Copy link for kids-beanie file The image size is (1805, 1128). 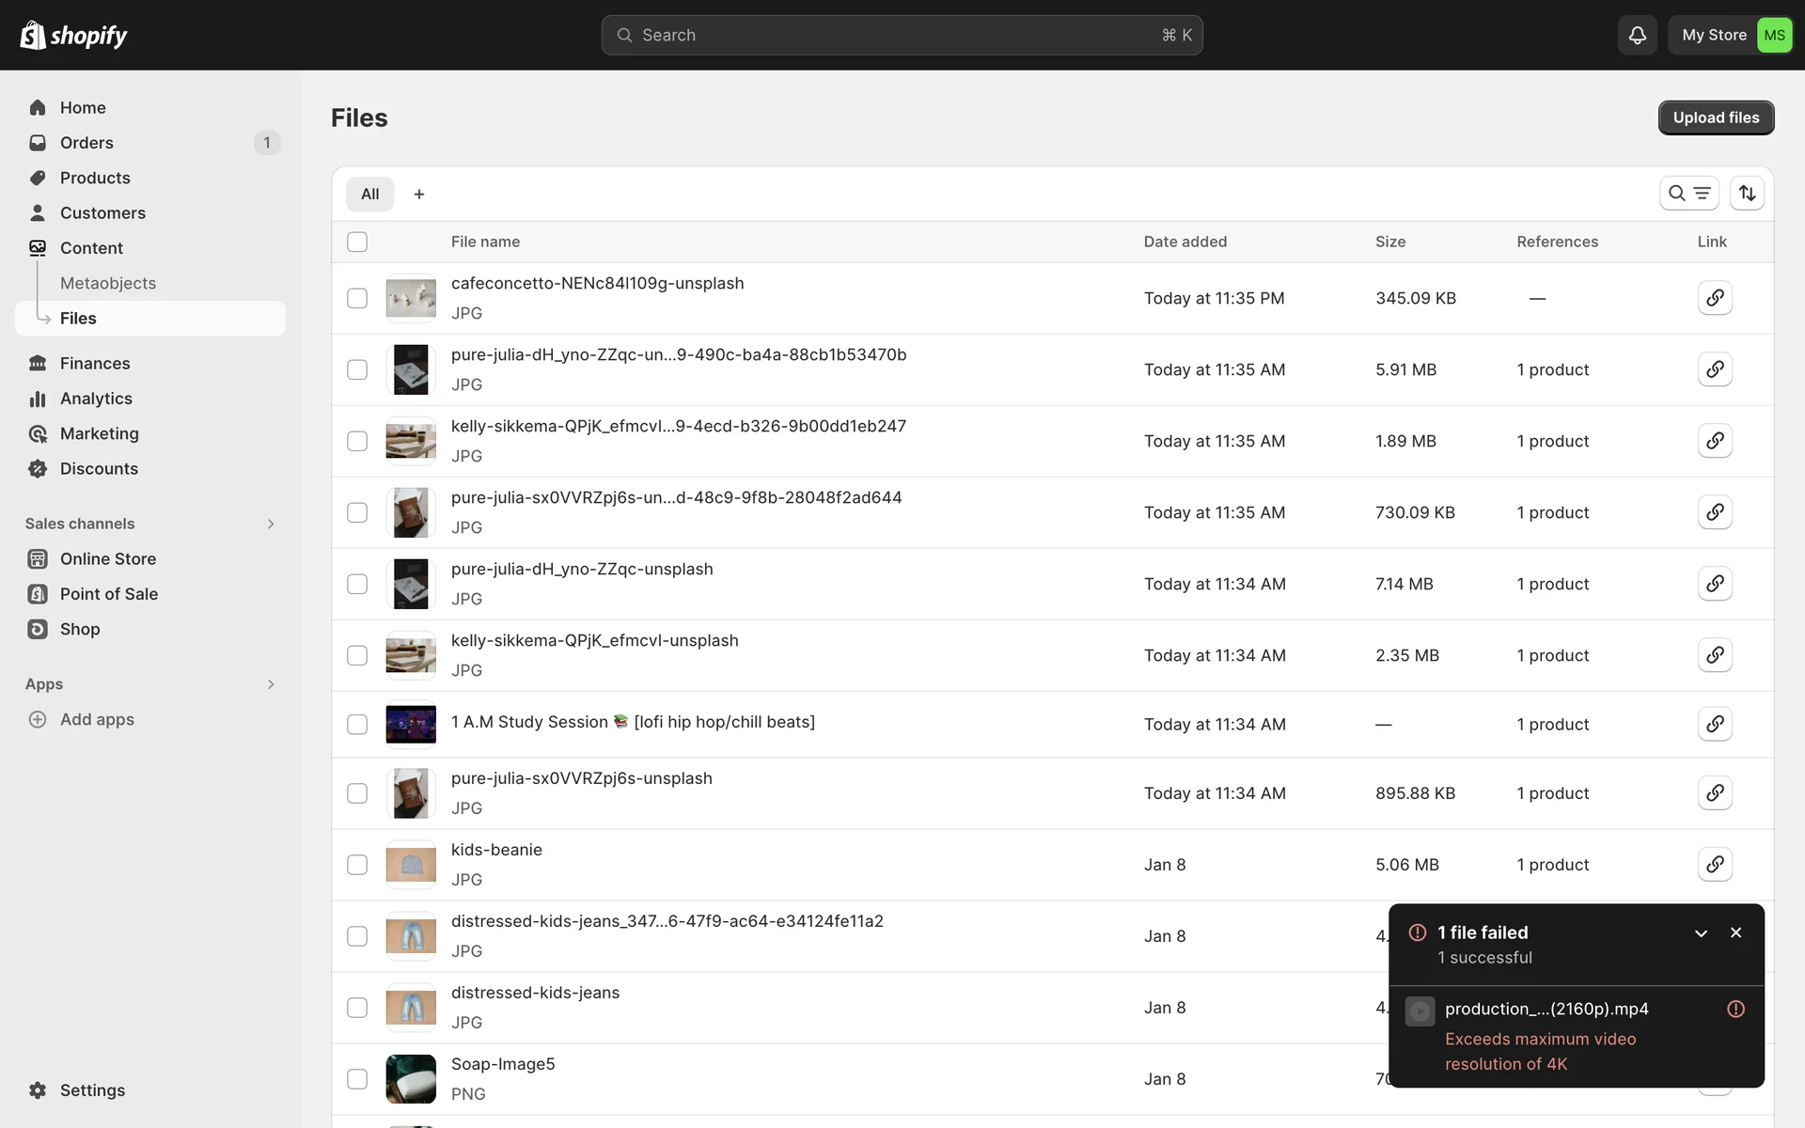point(1715,864)
